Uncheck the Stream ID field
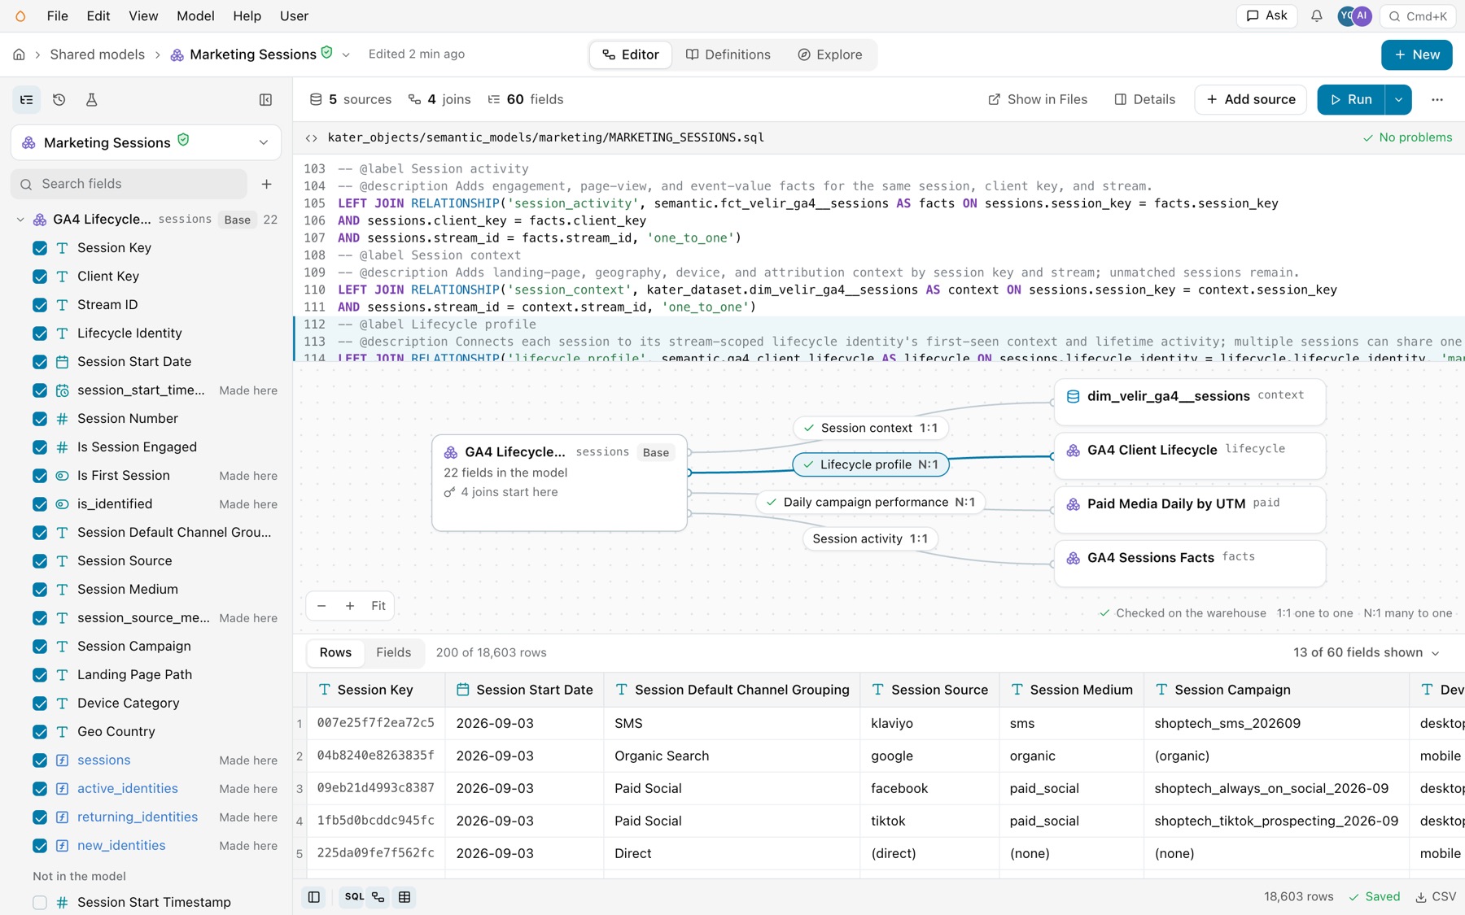The height and width of the screenshot is (915, 1465). coord(40,305)
